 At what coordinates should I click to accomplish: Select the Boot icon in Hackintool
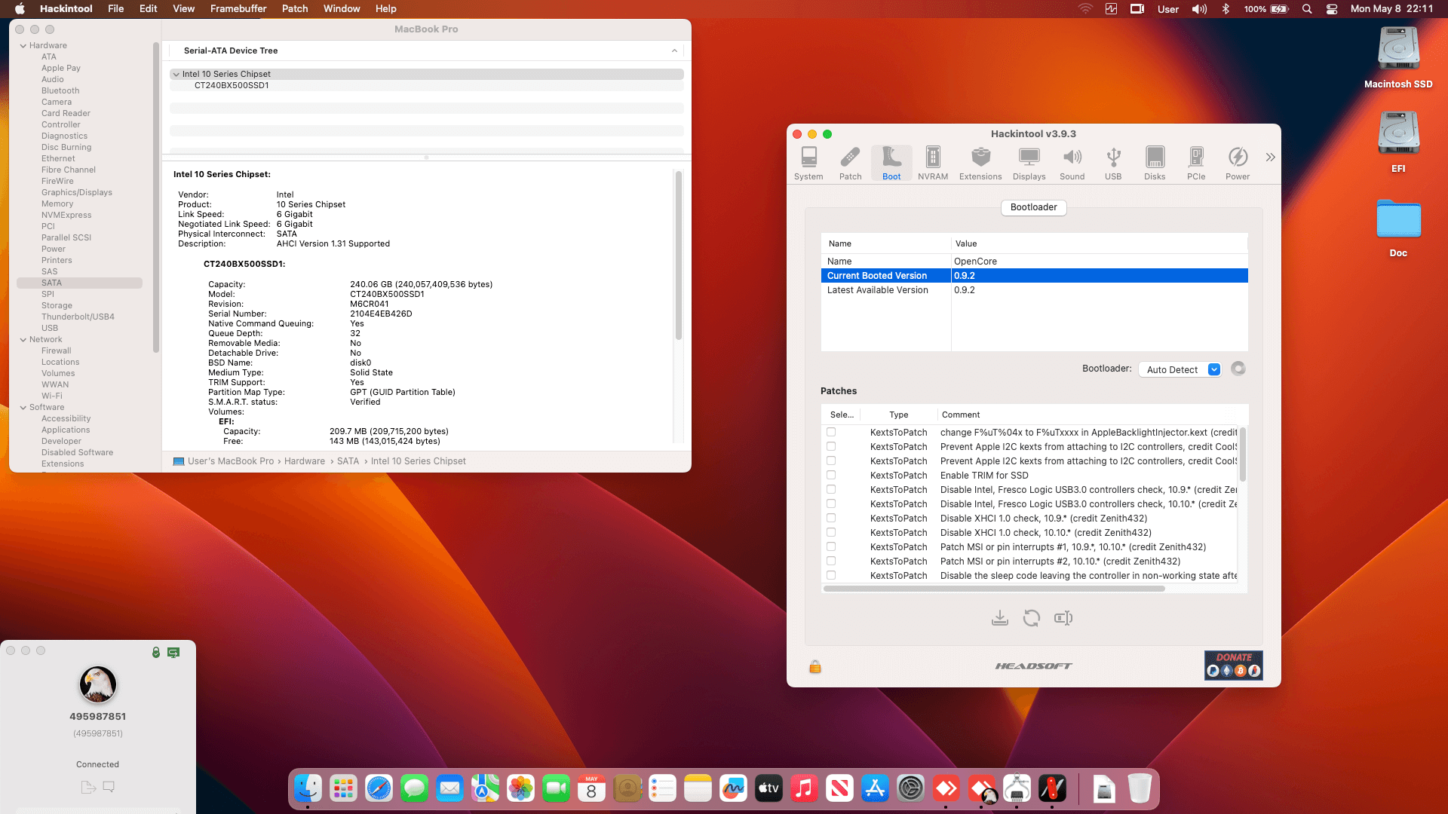tap(891, 163)
